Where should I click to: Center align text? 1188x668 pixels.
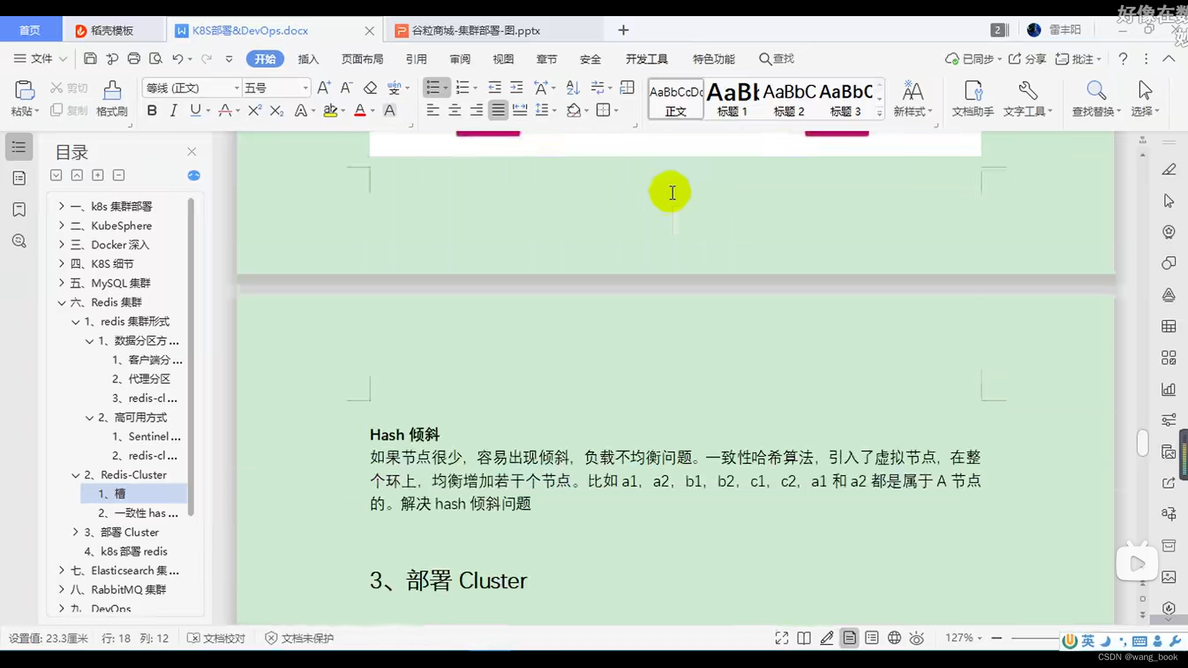coord(455,111)
